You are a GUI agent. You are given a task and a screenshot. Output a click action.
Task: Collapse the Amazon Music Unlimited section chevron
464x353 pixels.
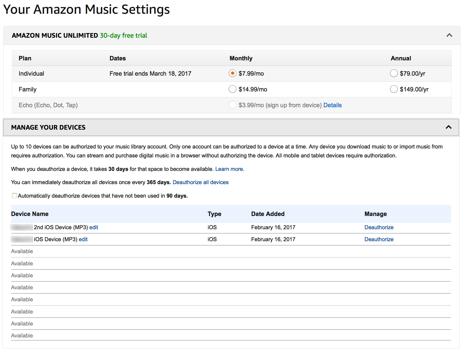[x=449, y=35]
